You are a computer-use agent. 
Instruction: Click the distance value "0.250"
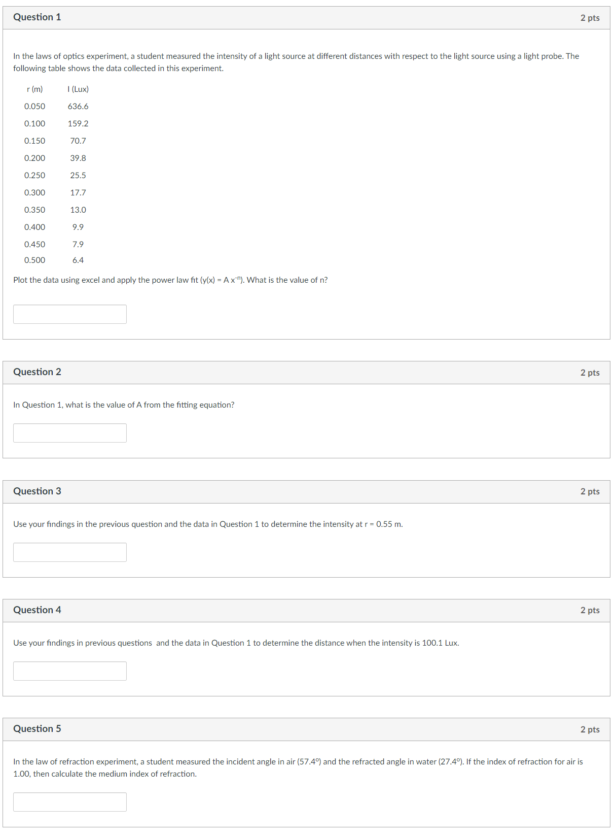[34, 176]
